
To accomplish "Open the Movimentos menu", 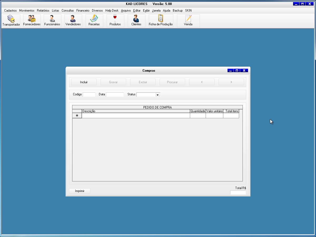I will (27, 11).
